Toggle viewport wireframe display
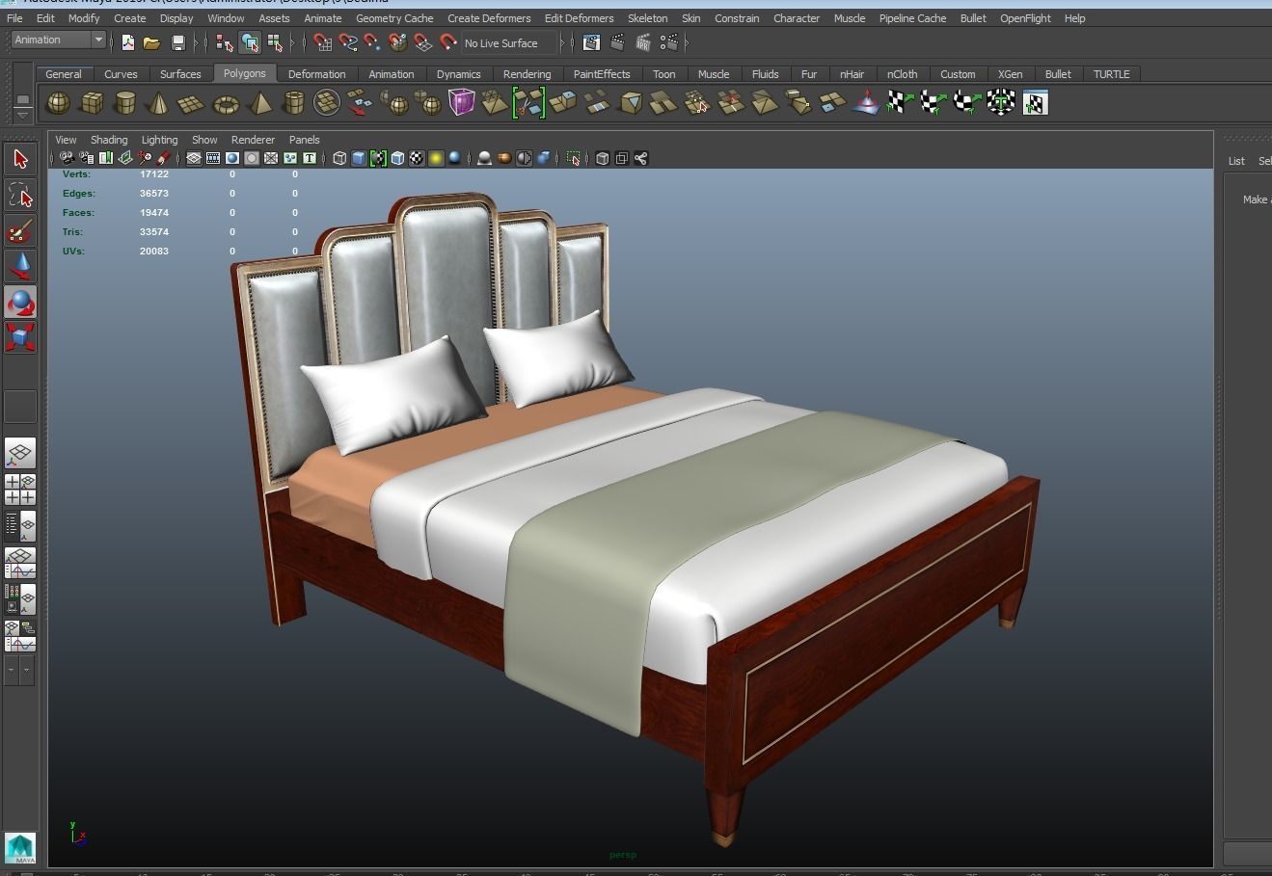1272x876 pixels. [339, 158]
